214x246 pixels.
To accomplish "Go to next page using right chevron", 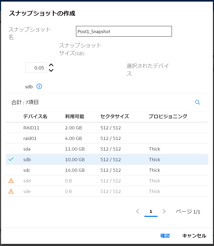I will (164, 211).
